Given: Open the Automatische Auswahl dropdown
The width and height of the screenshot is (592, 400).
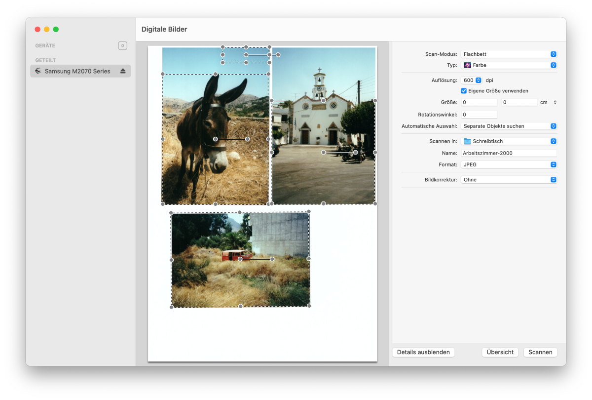Looking at the screenshot, I should tap(509, 126).
